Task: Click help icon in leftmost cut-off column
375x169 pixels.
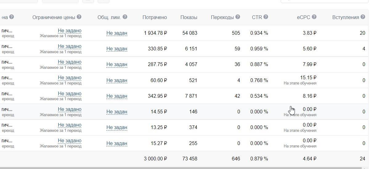Action: pyautogui.click(x=11, y=17)
